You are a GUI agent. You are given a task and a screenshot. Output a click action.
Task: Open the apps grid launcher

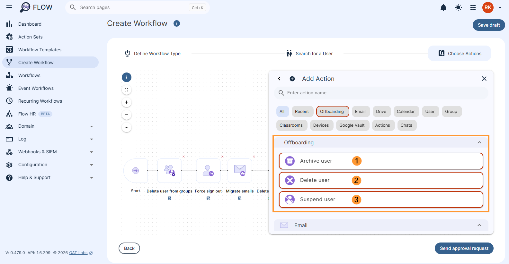coord(473,7)
